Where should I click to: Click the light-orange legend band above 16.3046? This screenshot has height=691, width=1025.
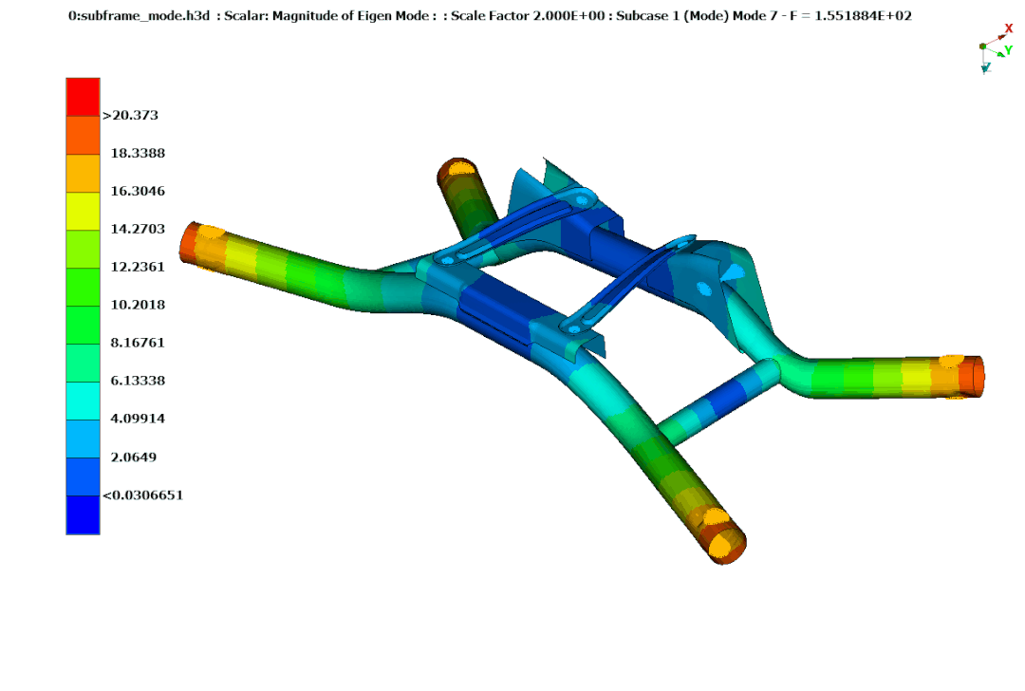click(x=83, y=174)
